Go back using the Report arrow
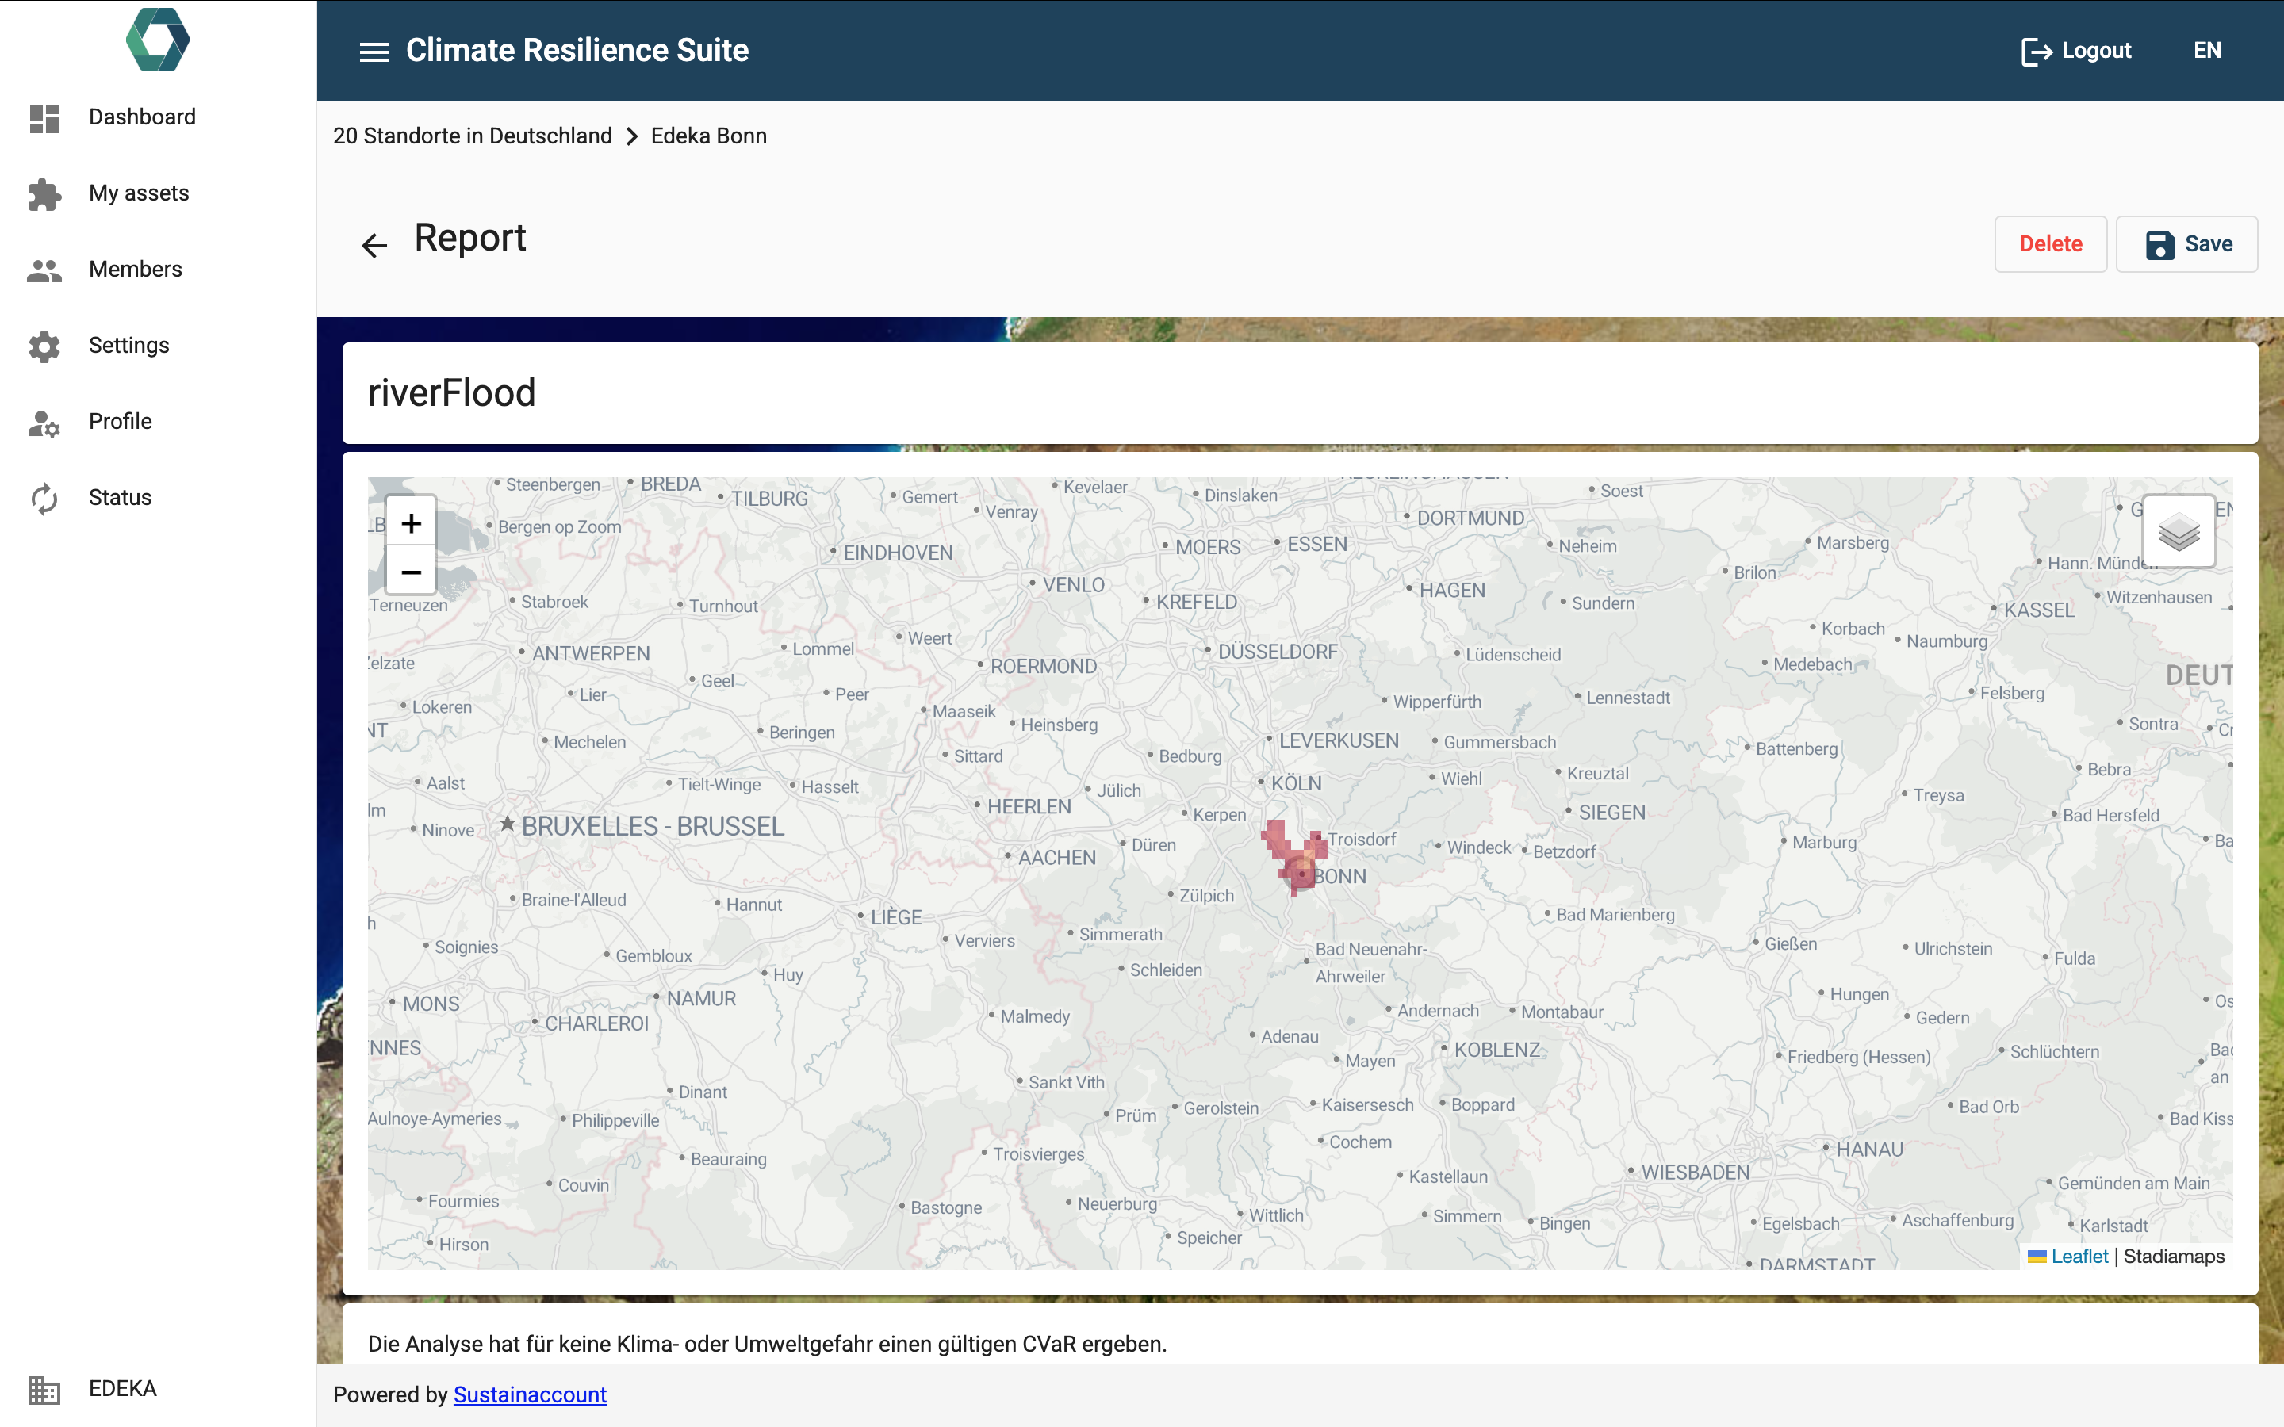 374,246
